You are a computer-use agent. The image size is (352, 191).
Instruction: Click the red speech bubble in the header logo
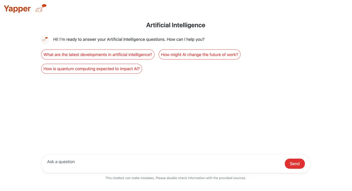pyautogui.click(x=44, y=6)
